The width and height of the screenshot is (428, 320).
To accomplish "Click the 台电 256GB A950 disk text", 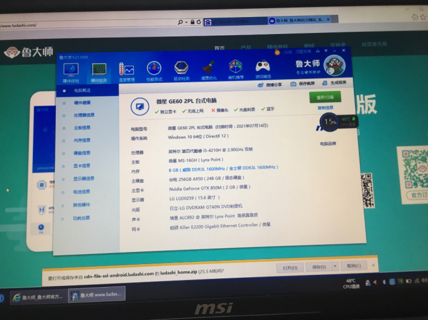I will coord(206,178).
